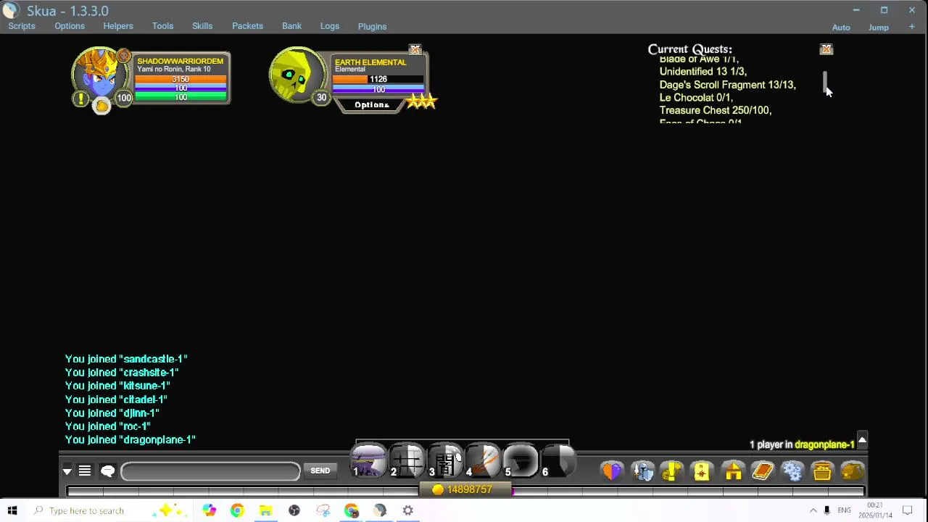Open Earth Elemental target Options
This screenshot has width=928, height=522.
pyautogui.click(x=372, y=105)
